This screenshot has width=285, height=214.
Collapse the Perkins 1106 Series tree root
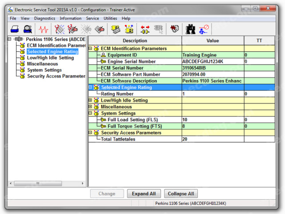pyautogui.click(x=9, y=39)
